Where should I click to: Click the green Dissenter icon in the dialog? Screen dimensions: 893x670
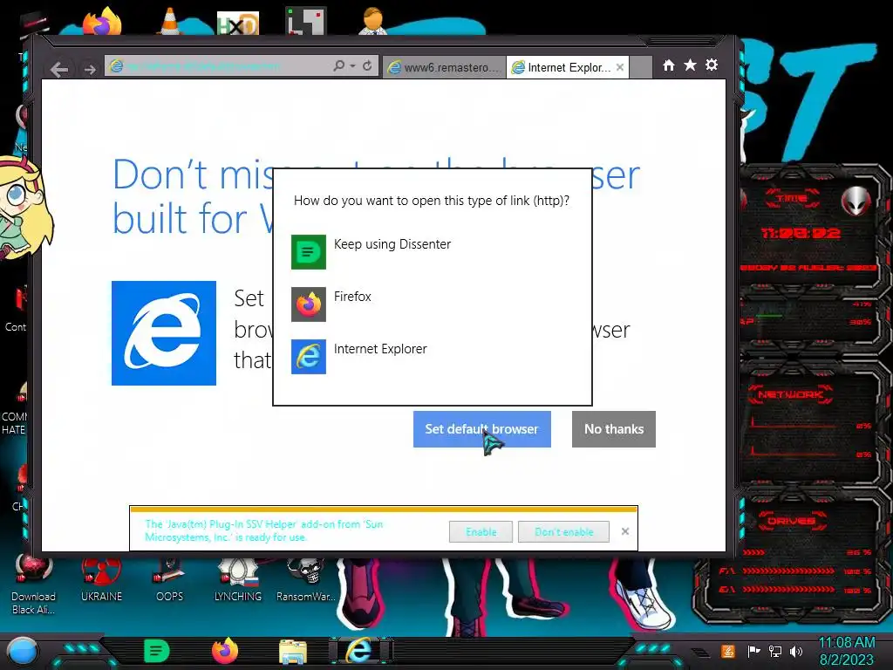(309, 252)
